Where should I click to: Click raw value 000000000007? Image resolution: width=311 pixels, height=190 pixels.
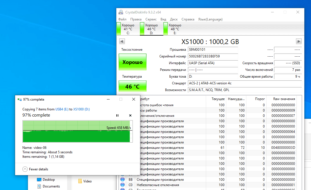pos(283,116)
